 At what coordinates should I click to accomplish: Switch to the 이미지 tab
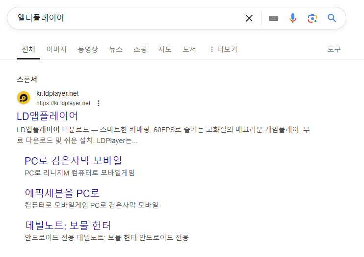pos(56,49)
